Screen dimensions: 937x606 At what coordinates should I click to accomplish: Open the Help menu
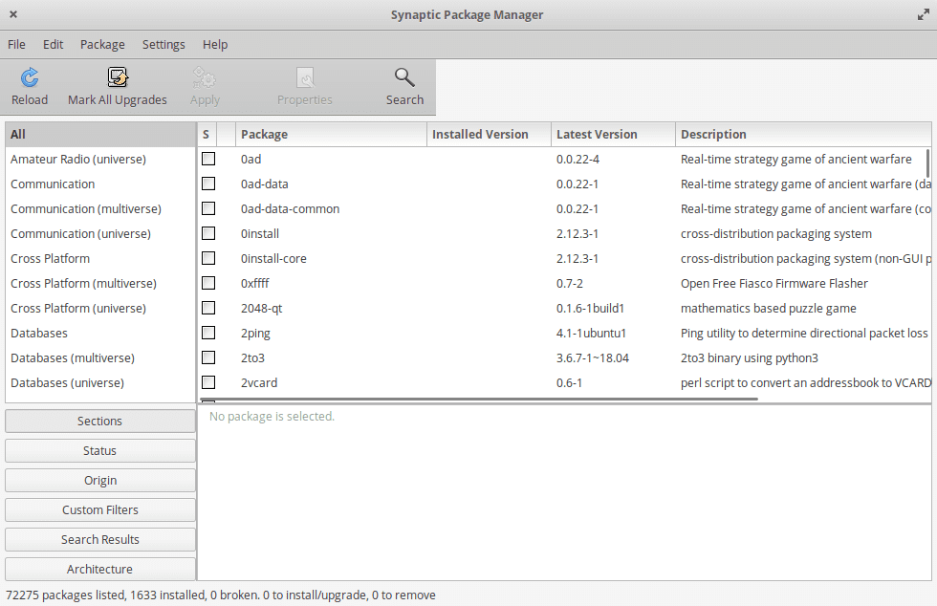[214, 44]
